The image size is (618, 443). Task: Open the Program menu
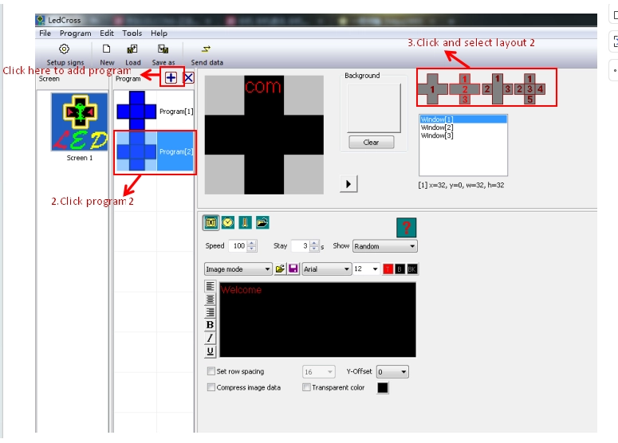75,33
